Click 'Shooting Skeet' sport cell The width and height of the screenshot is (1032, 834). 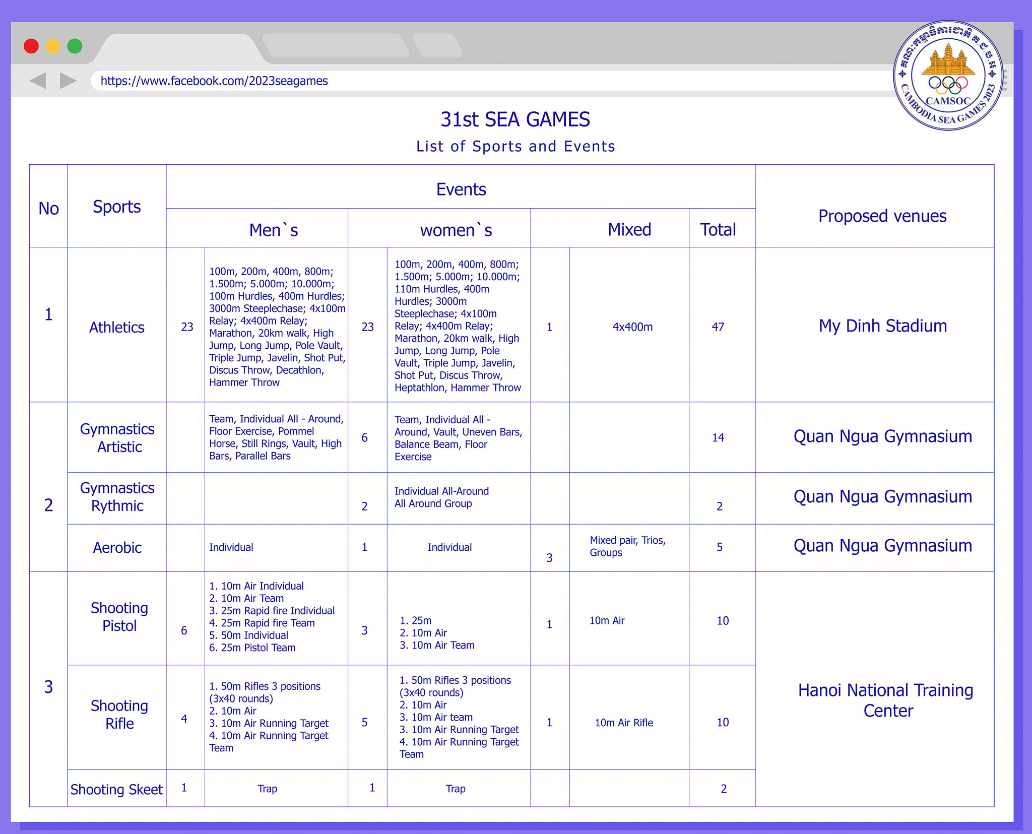tap(116, 789)
